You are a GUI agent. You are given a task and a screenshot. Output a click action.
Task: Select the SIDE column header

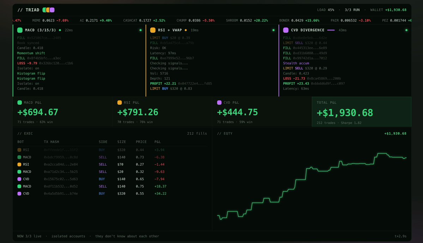coord(103,142)
